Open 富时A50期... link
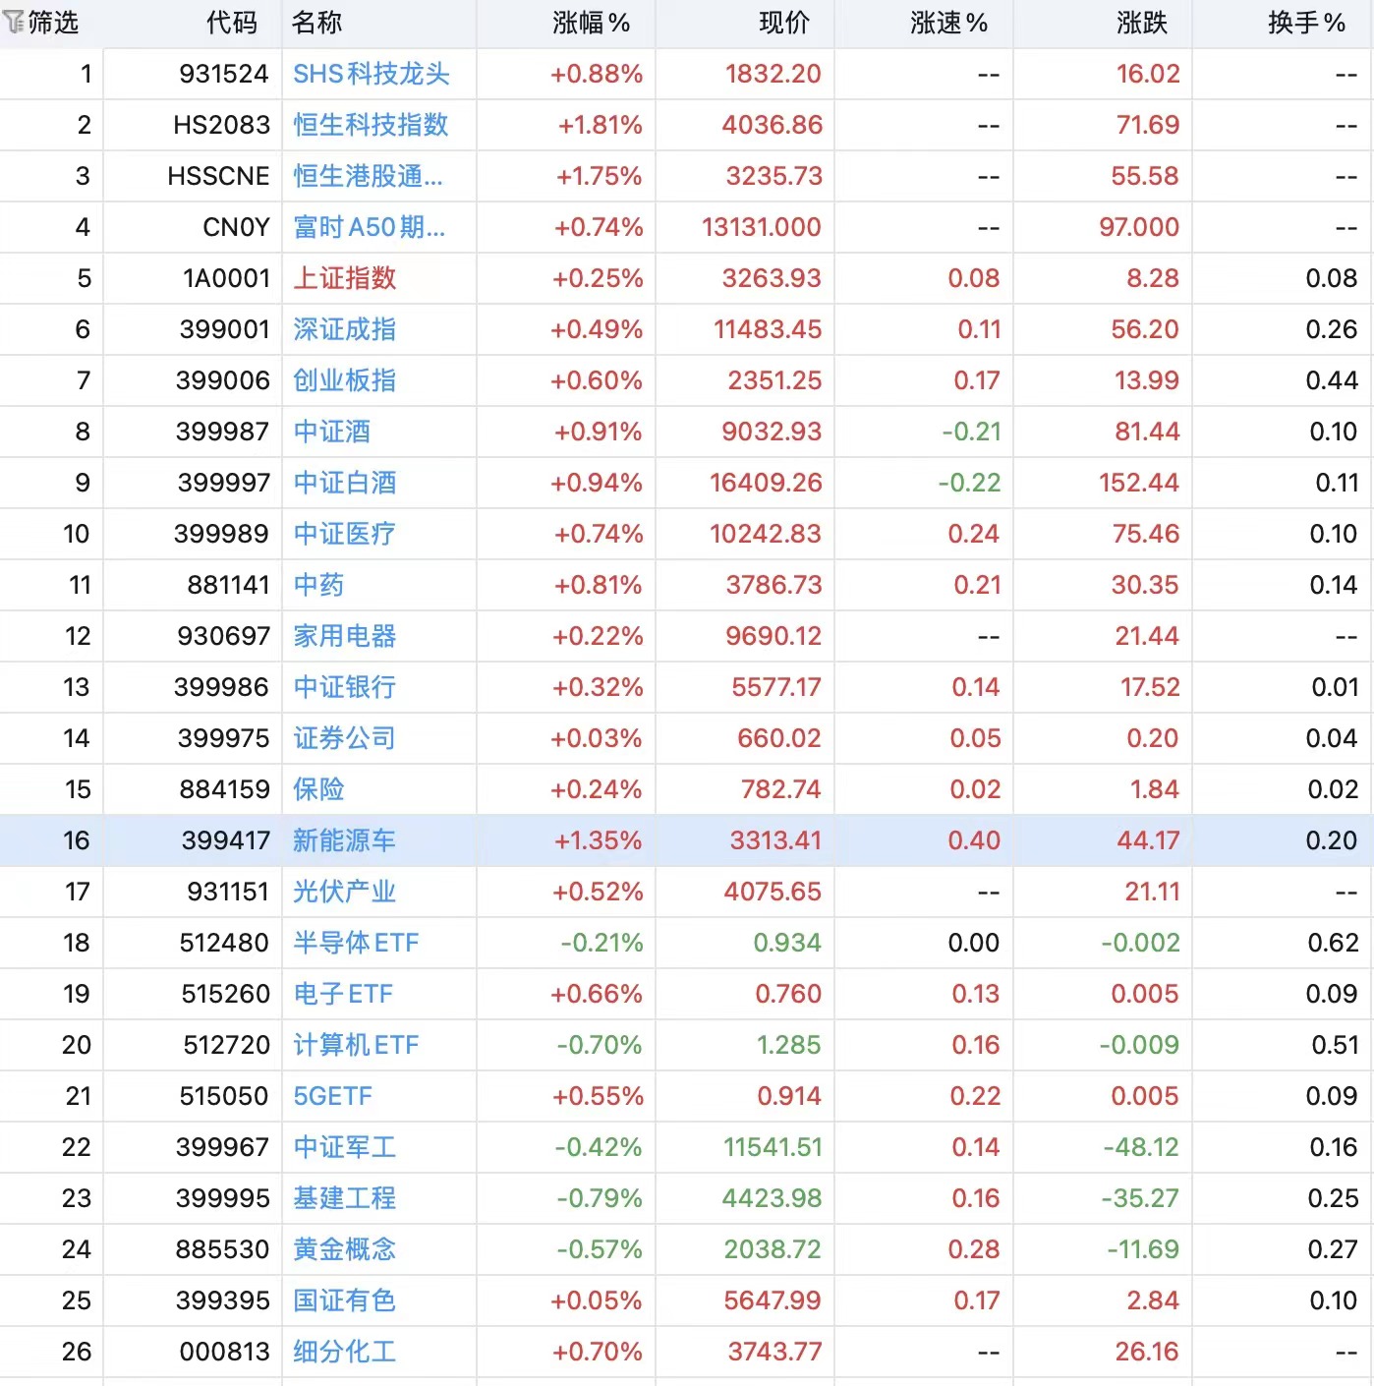Image resolution: width=1374 pixels, height=1386 pixels. 369,227
